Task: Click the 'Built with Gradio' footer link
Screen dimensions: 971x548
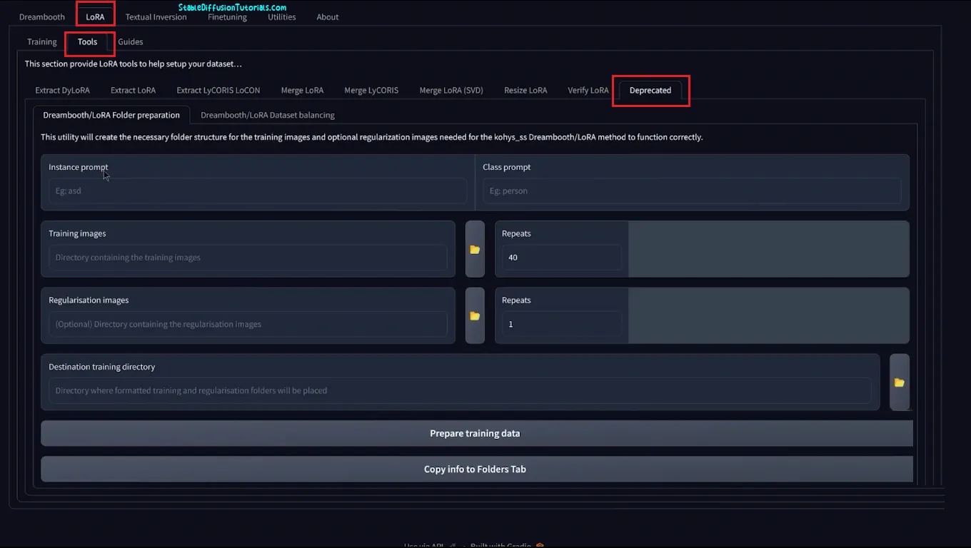Action: pyautogui.click(x=507, y=546)
